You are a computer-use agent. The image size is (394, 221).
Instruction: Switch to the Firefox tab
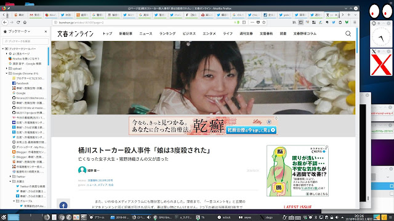50,15
